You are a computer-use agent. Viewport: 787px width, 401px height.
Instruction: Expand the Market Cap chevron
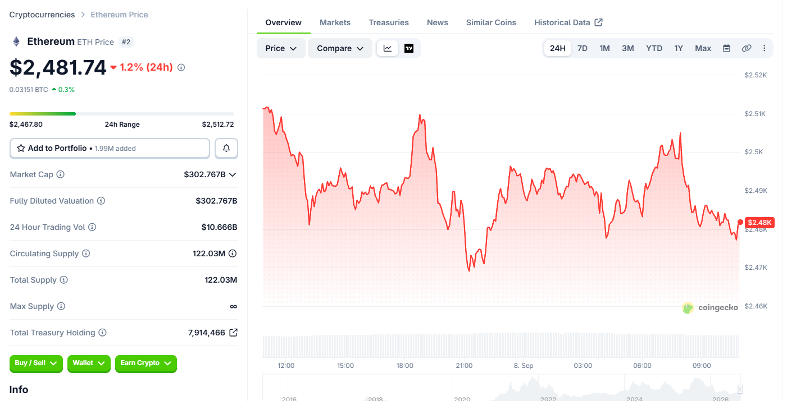(x=233, y=174)
